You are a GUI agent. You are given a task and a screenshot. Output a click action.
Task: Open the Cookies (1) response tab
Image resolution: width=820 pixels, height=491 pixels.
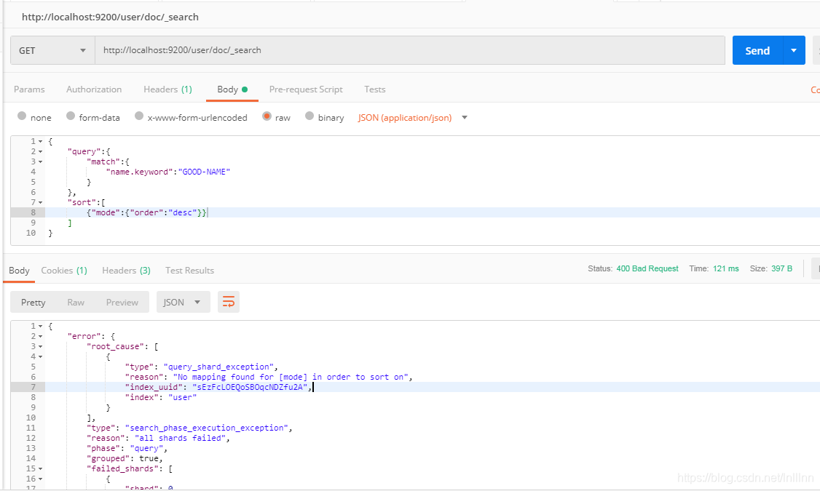[64, 270]
